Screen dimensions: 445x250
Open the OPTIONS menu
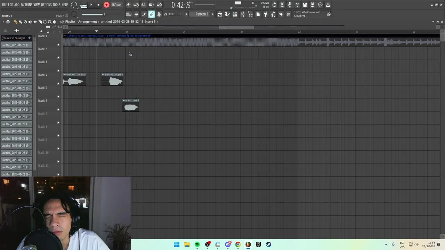click(x=46, y=5)
